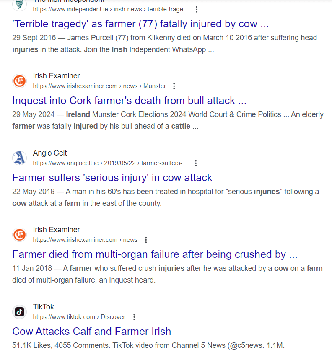The height and width of the screenshot is (350, 332).
Task: Open "'Terrible tragedy' as farmer (77)" headline
Action: point(140,23)
